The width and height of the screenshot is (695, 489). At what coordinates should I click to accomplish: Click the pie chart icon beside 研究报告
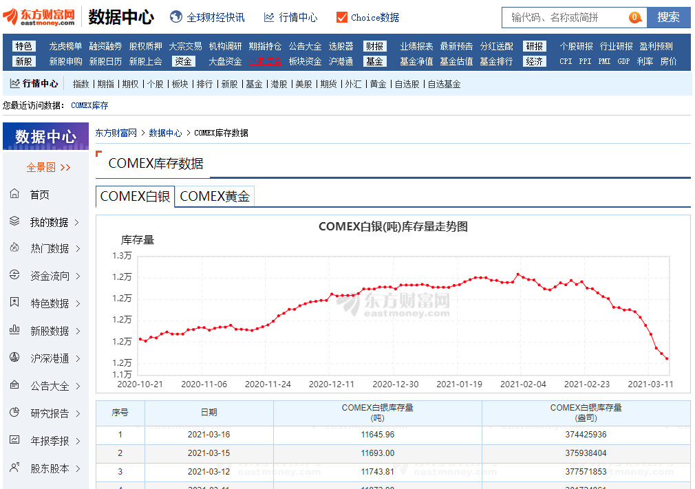pos(14,413)
